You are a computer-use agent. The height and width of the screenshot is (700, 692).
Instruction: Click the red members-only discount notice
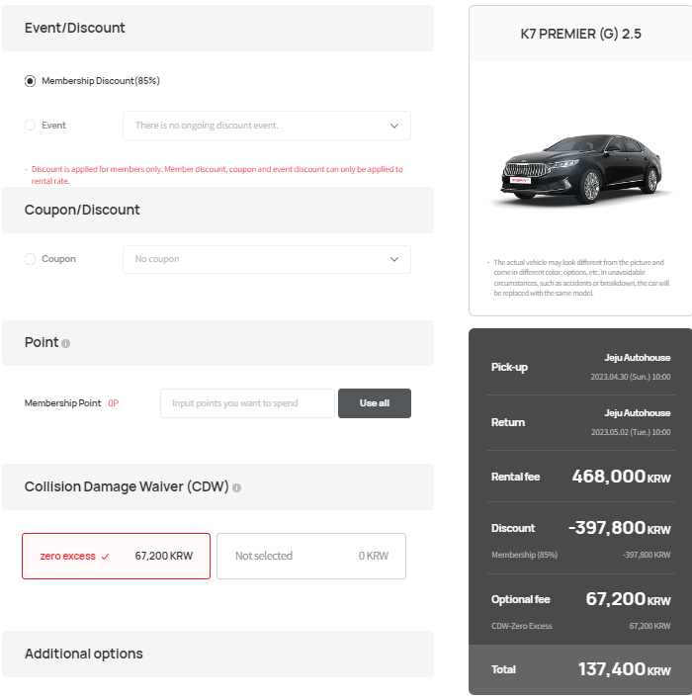pyautogui.click(x=215, y=175)
